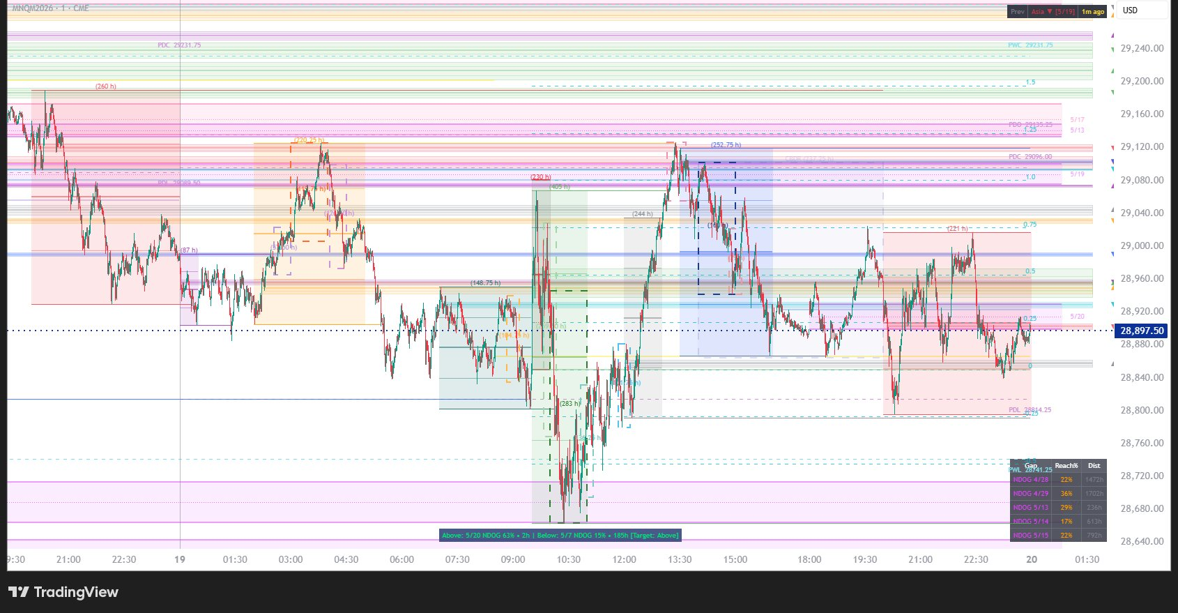Select the NDOG 4/29 table row
The width and height of the screenshot is (1178, 613).
pos(1058,494)
